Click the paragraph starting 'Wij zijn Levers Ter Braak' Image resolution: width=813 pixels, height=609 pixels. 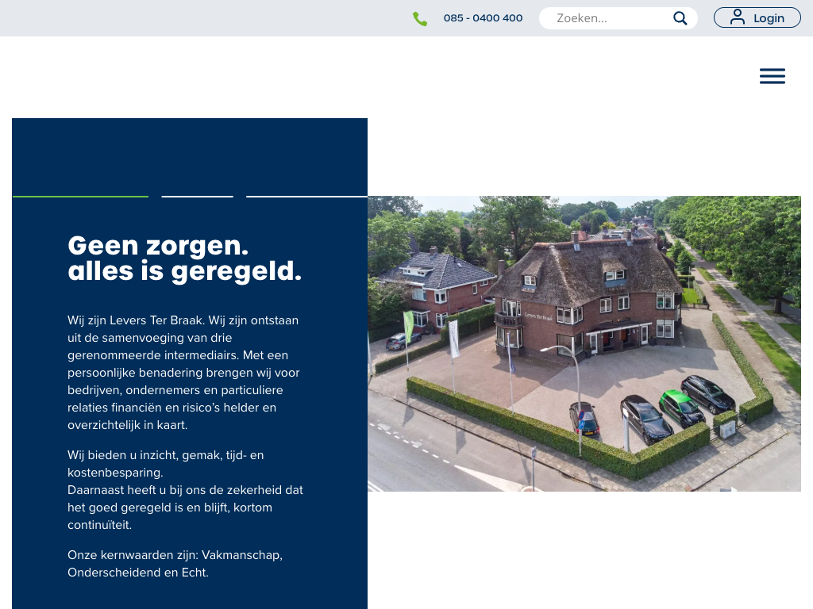(184, 373)
